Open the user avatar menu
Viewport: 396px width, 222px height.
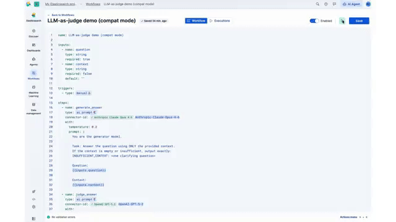click(368, 4)
